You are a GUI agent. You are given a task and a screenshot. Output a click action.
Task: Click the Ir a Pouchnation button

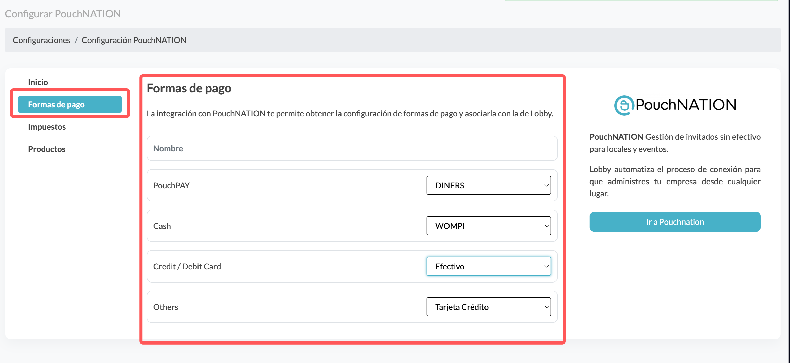point(675,222)
